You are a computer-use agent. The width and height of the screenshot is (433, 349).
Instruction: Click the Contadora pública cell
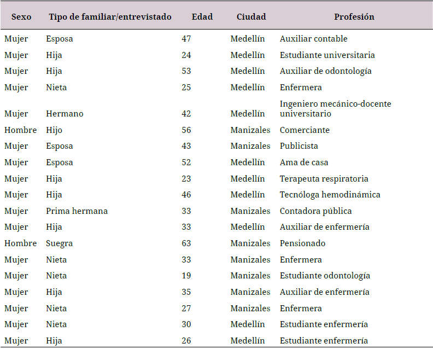point(315,211)
